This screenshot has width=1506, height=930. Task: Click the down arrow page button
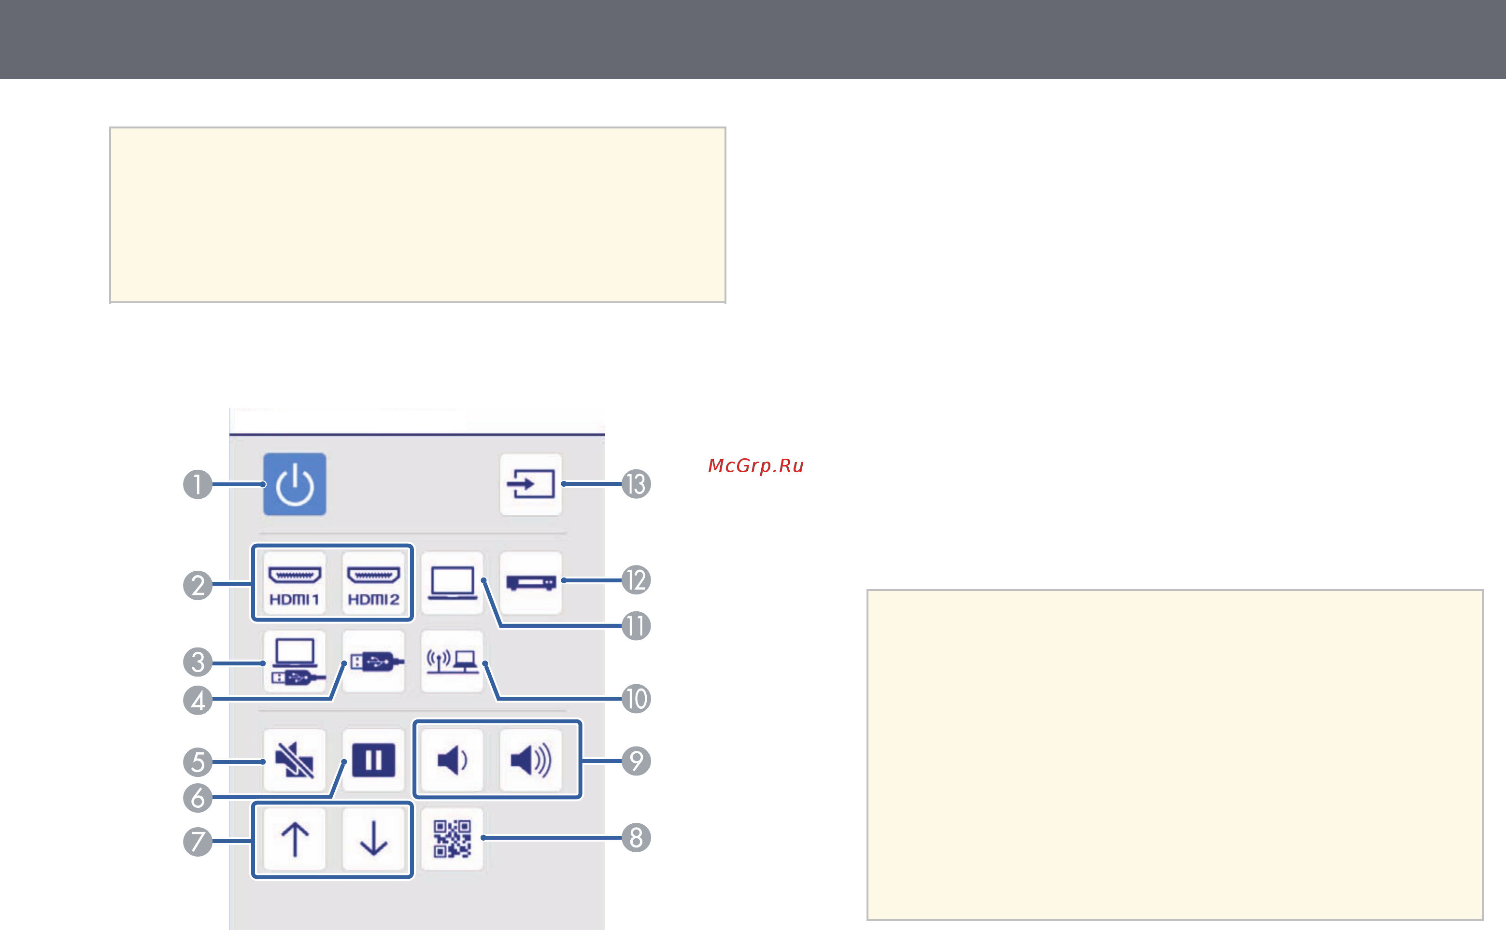(373, 839)
